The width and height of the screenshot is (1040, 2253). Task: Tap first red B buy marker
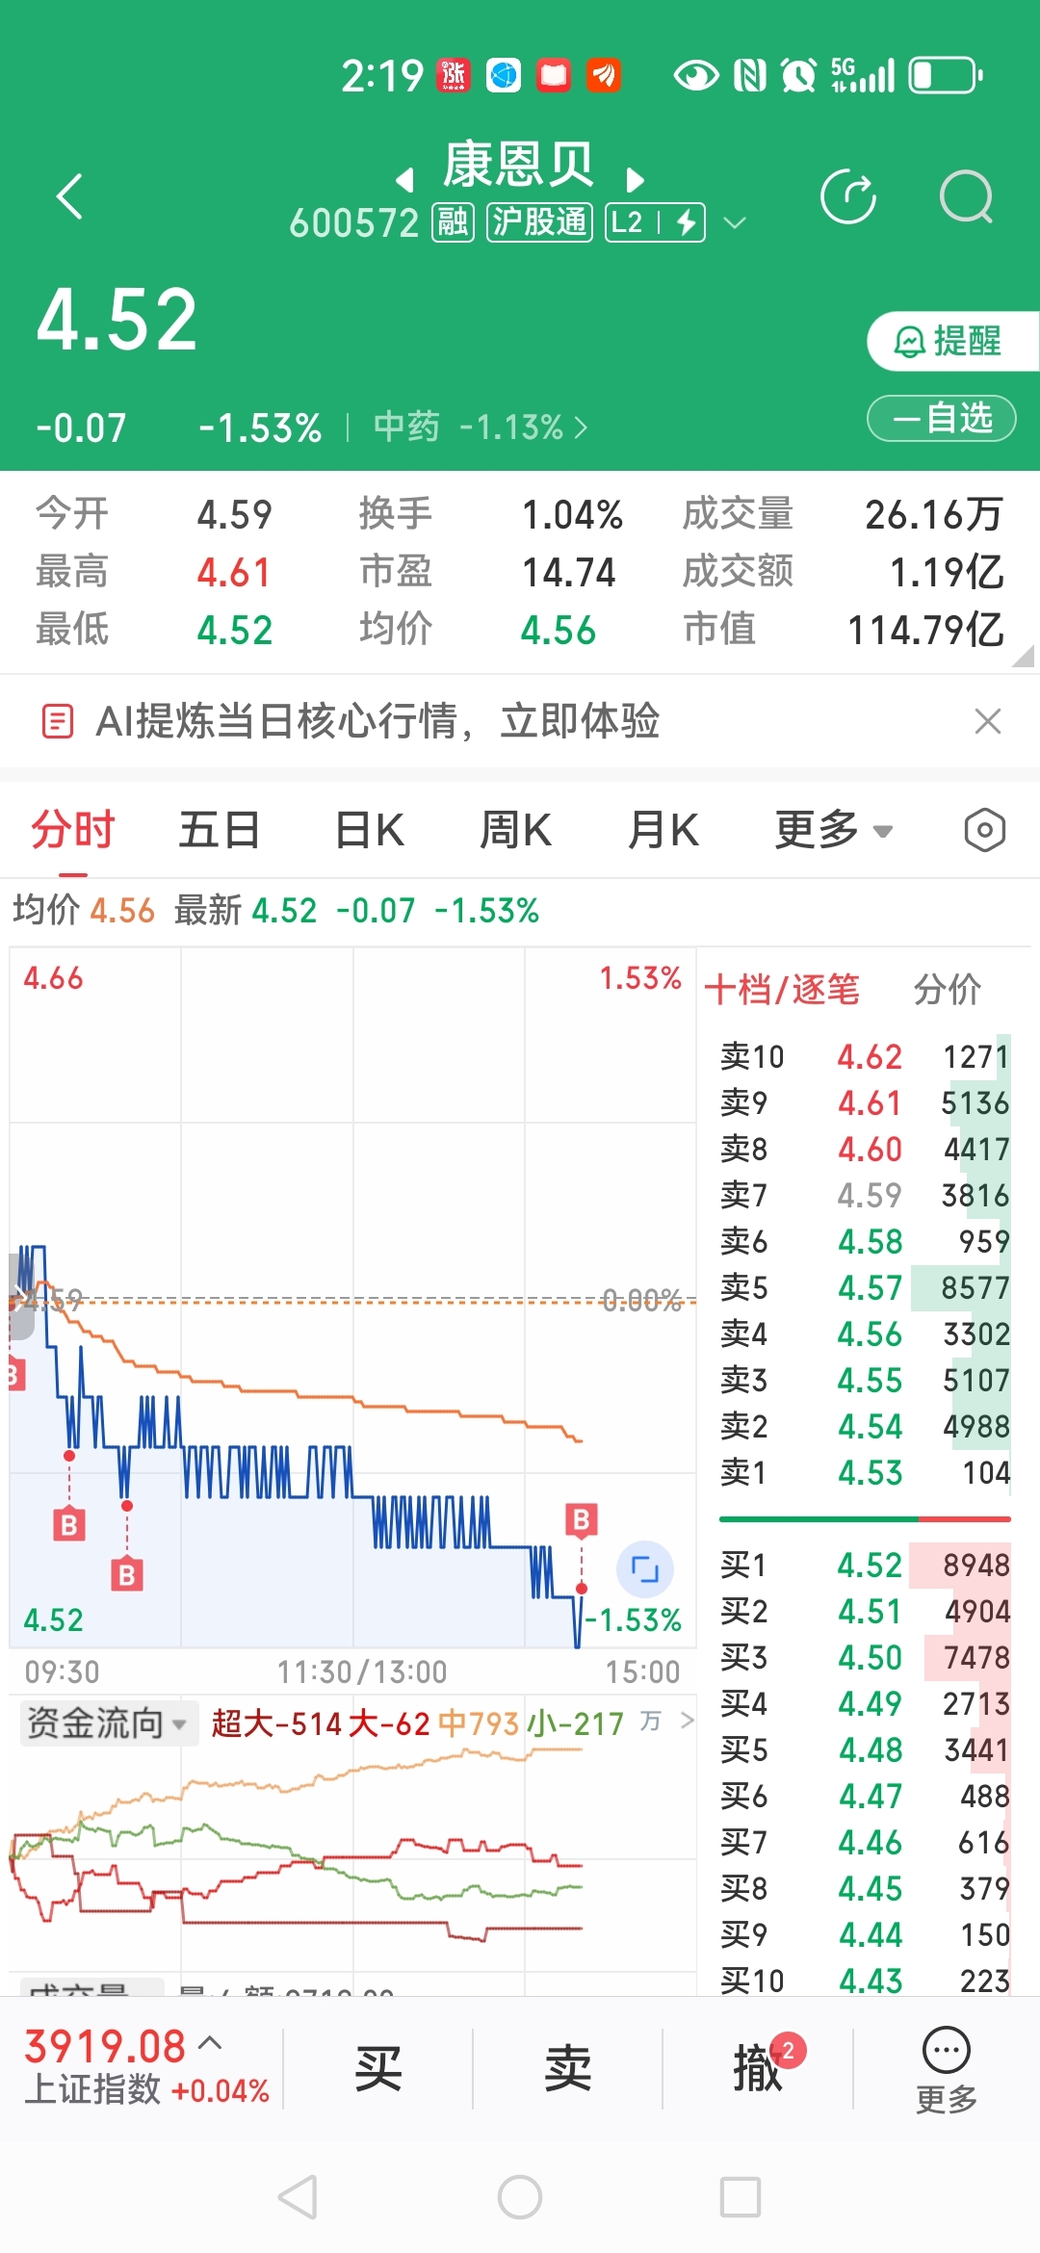pos(68,1525)
